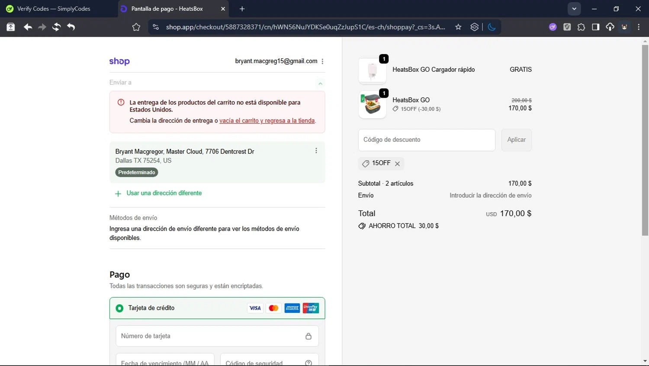This screenshot has height=366, width=649.
Task: Click the Aplicar button
Action: (517, 140)
